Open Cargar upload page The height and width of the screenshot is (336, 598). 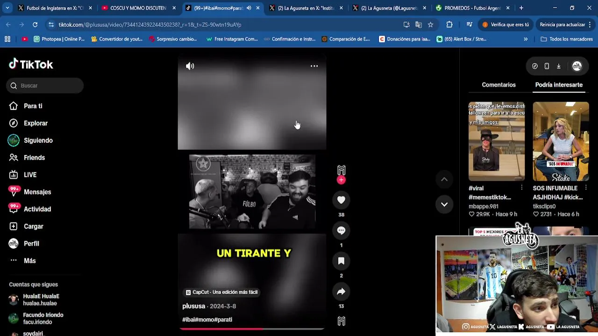pyautogui.click(x=33, y=226)
